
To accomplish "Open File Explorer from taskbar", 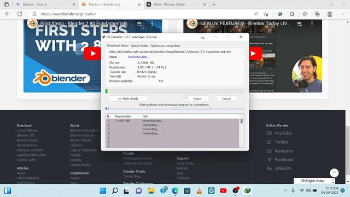I will [x=151, y=191].
